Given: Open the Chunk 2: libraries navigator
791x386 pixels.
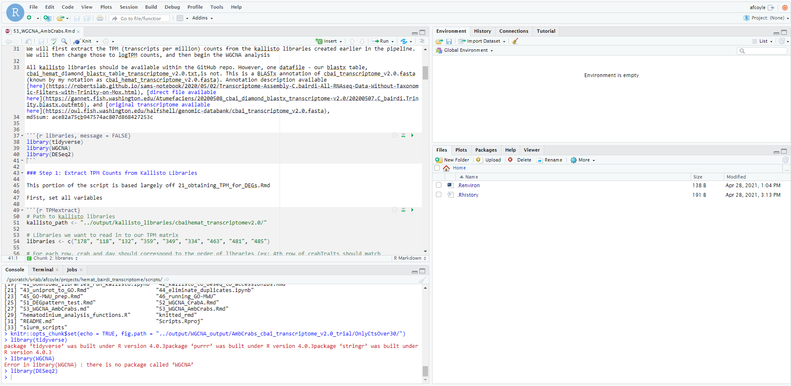Looking at the screenshot, I should coord(52,258).
